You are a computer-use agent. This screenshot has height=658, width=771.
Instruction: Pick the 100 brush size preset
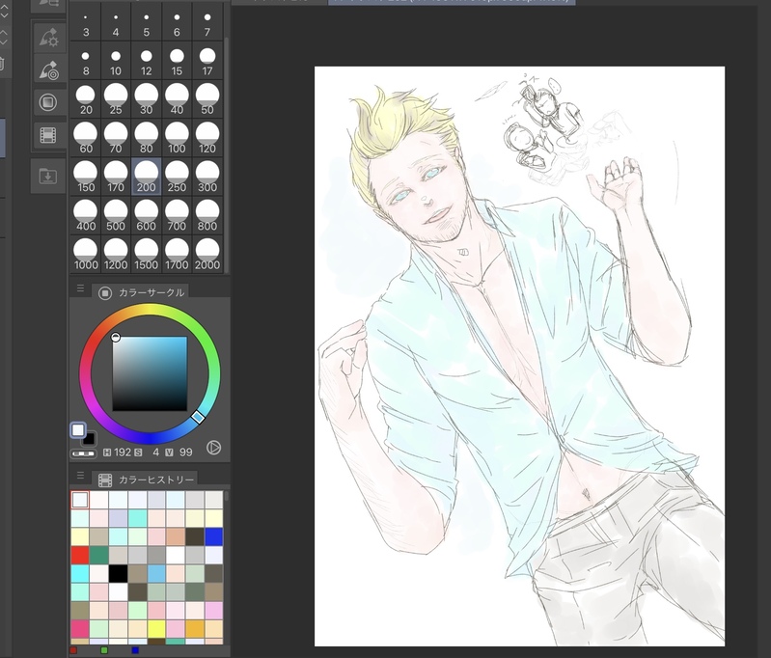click(x=177, y=138)
